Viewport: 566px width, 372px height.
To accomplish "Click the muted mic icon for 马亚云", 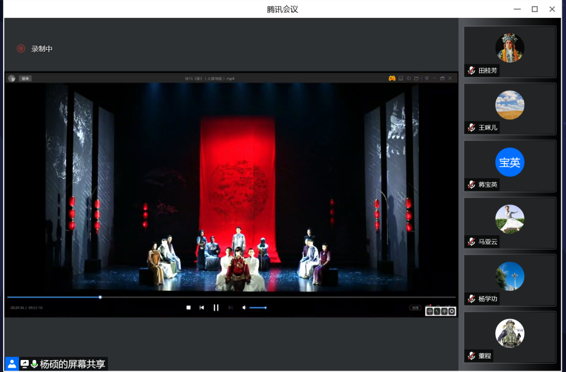I will 472,242.
